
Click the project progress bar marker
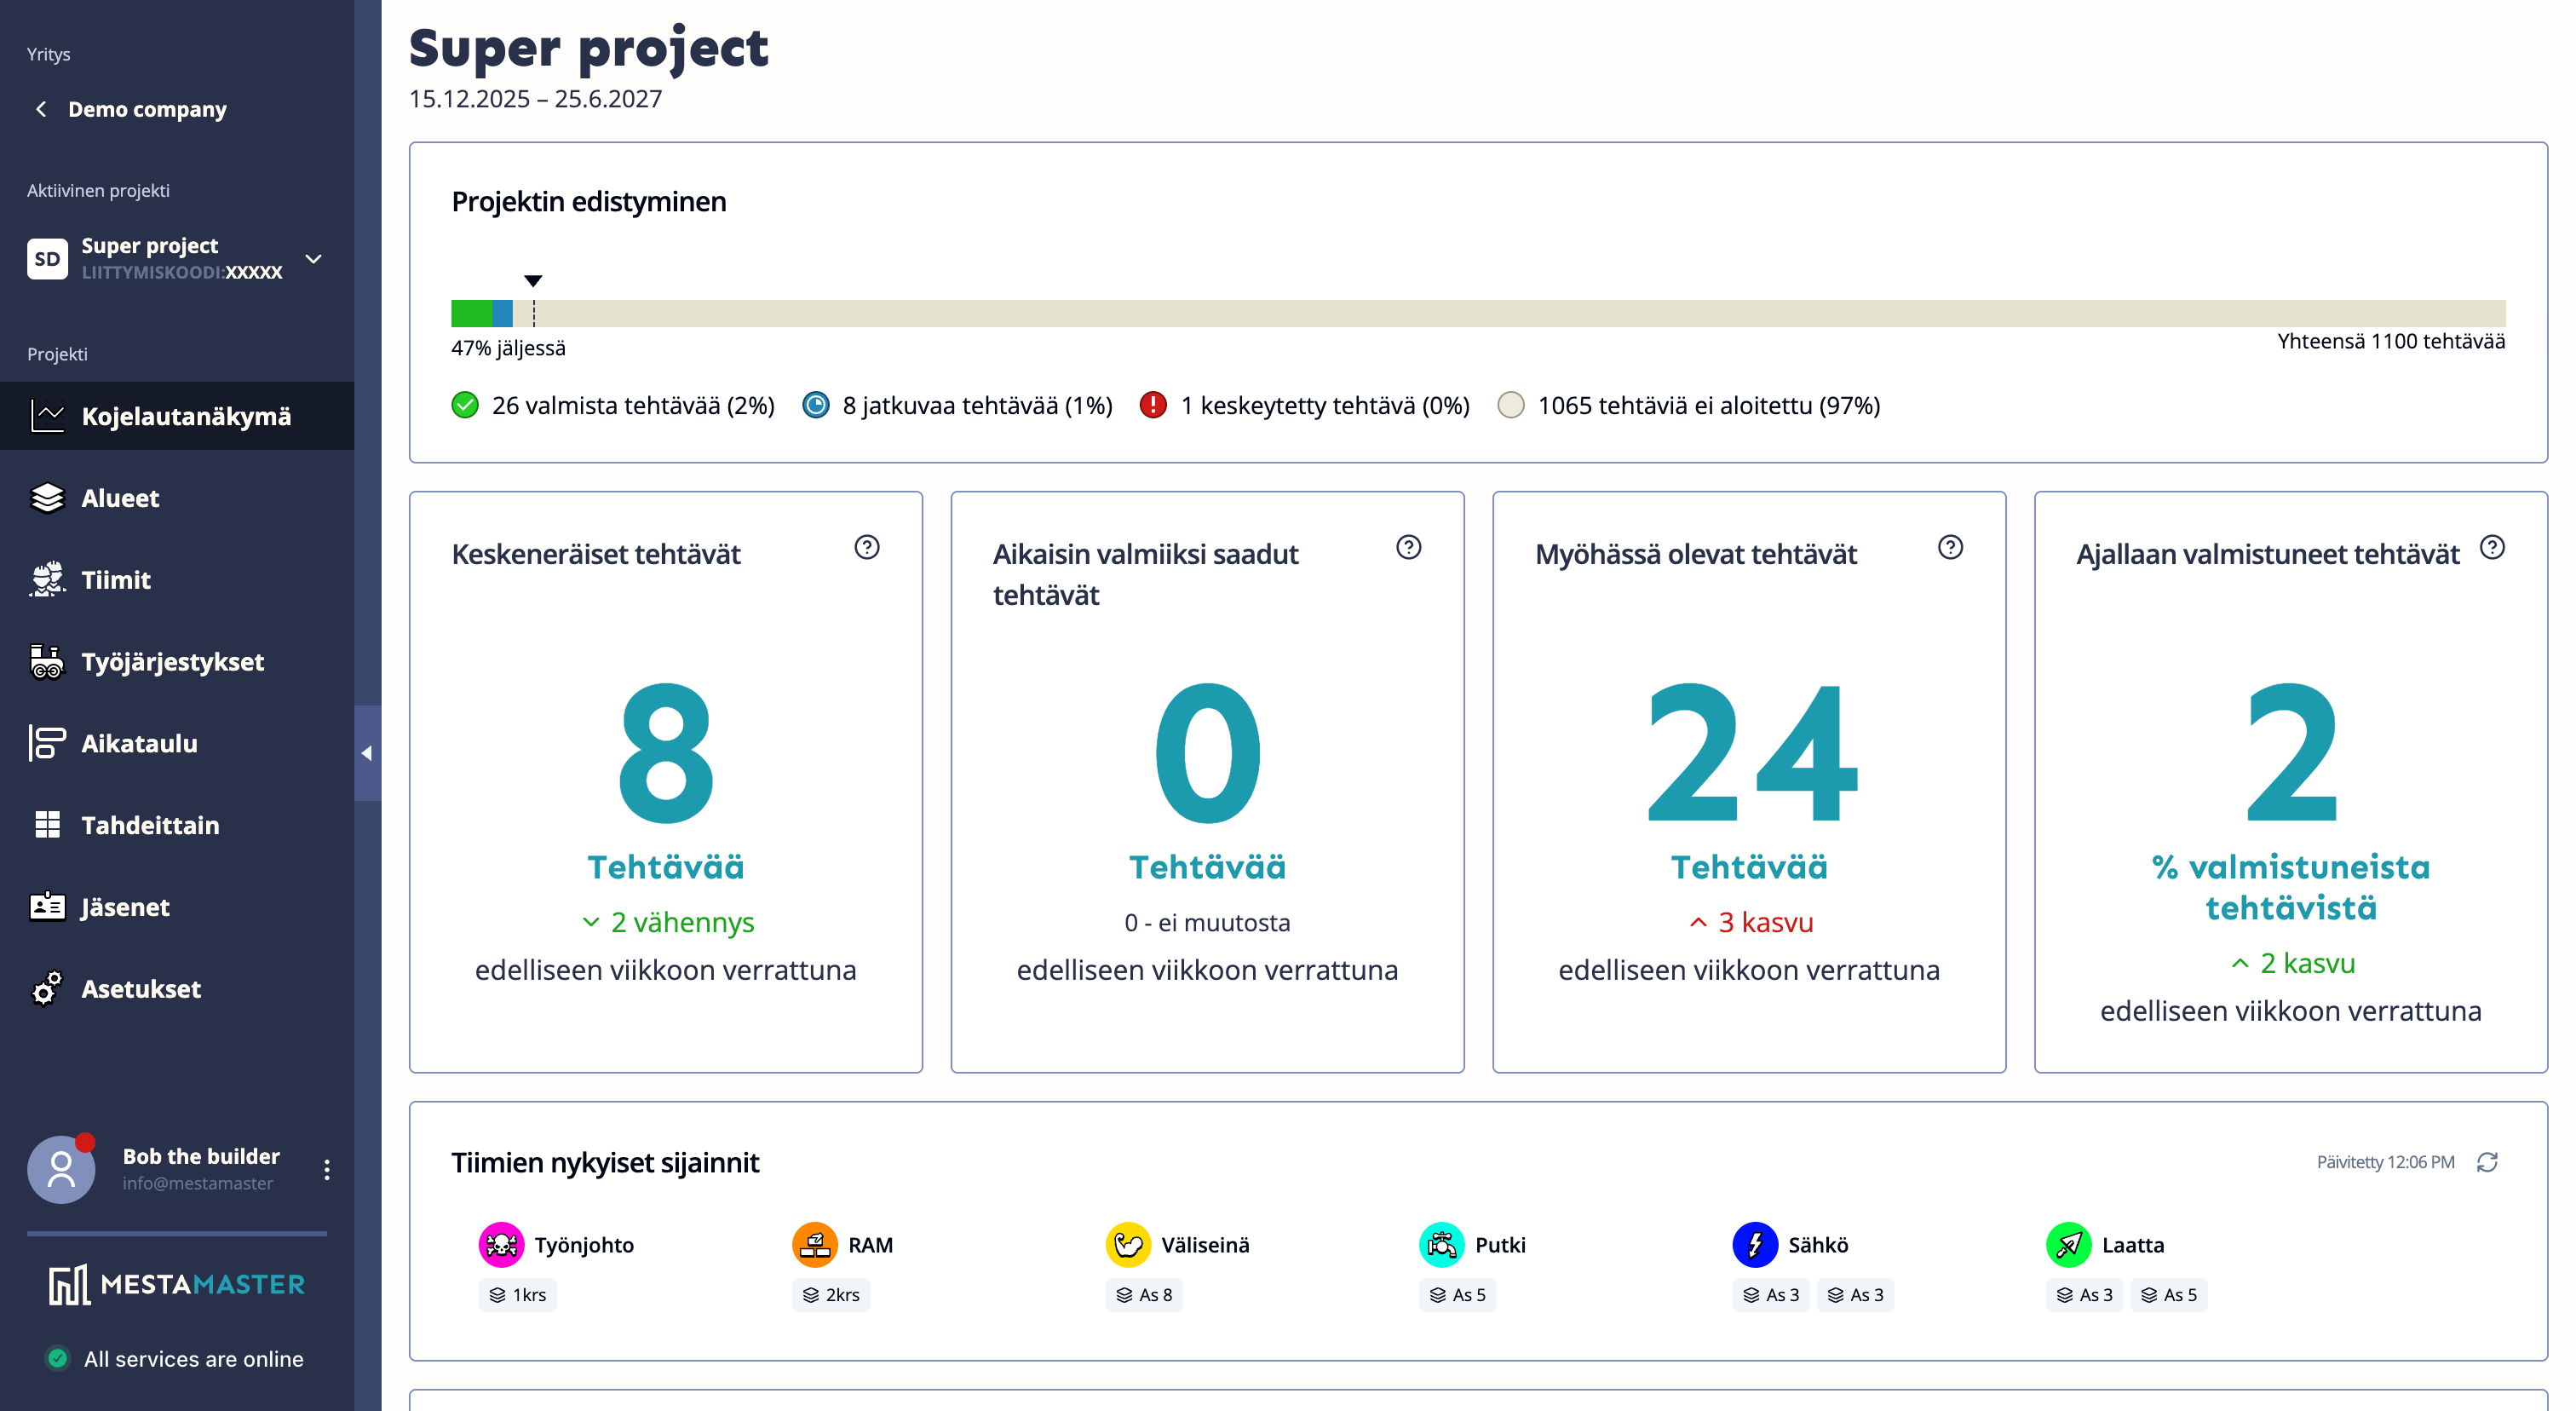tap(534, 281)
